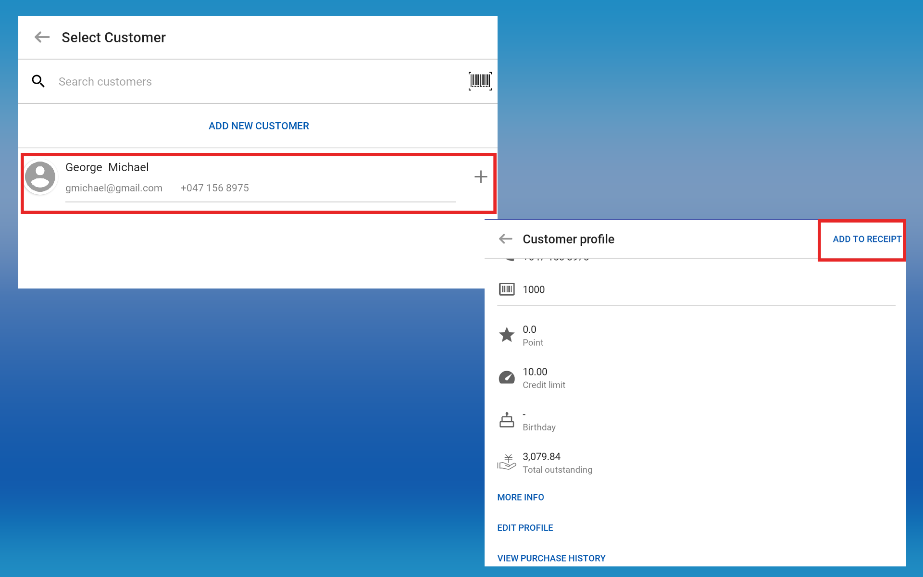Screen dimensions: 923x577
Task: Open VIEW PURCHASE HISTORY link
Action: coord(551,558)
